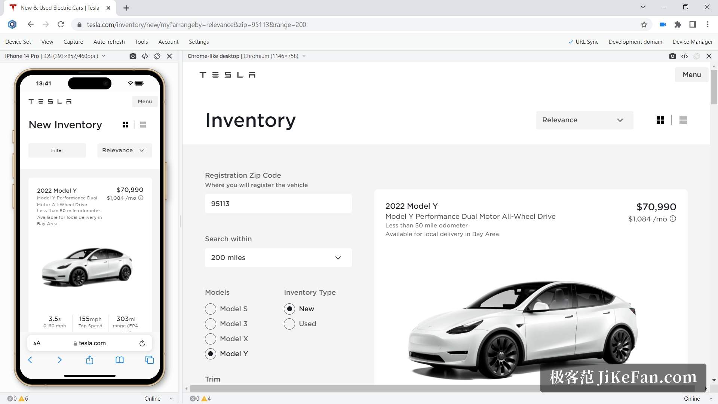
Task: Click the Tesla logo in desktop view
Action: (227, 75)
